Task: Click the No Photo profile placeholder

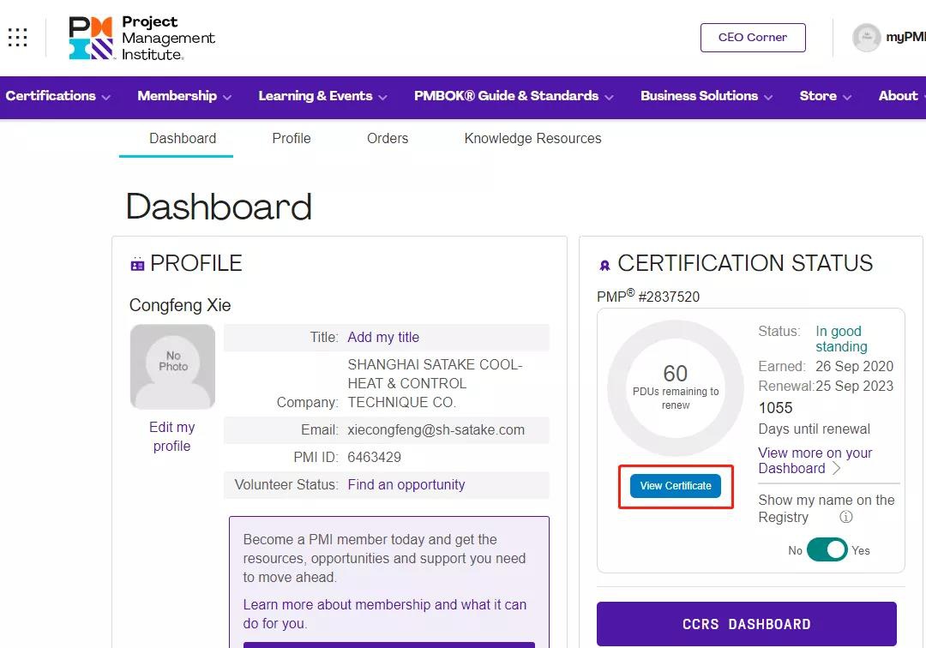Action: tap(172, 367)
